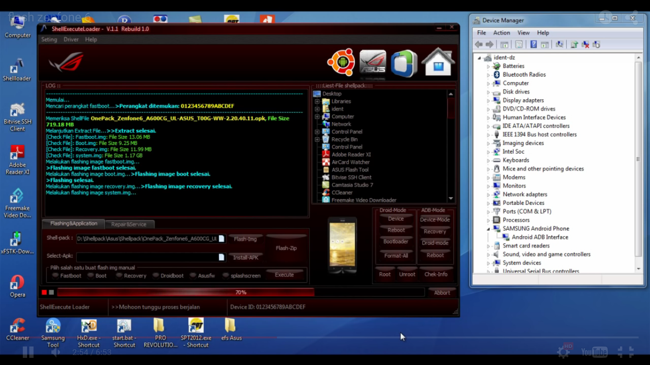
Task: Click the Install-APK button
Action: pos(246,258)
